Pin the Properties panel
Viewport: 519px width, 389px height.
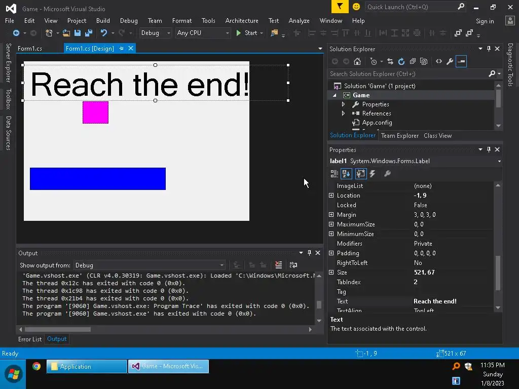pos(489,149)
